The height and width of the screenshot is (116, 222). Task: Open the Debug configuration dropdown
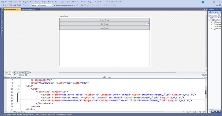pyautogui.click(x=35, y=5)
